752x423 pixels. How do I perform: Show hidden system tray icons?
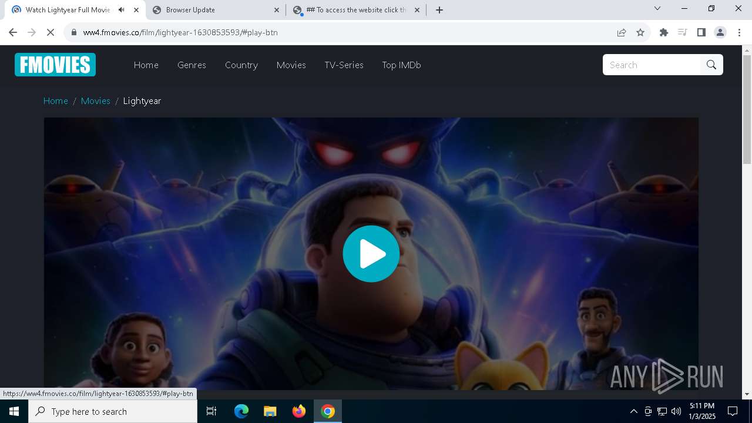click(x=633, y=411)
